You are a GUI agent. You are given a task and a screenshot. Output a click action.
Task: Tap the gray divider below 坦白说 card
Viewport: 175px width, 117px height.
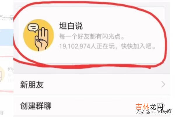tap(92, 70)
